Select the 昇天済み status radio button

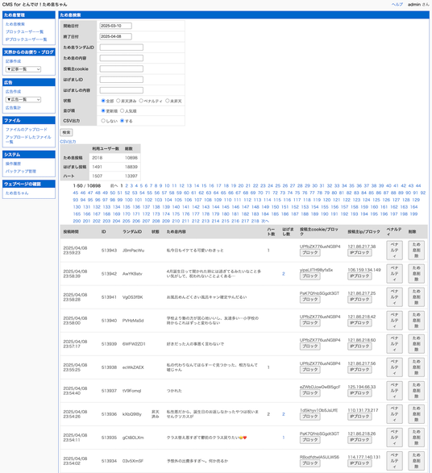point(118,101)
